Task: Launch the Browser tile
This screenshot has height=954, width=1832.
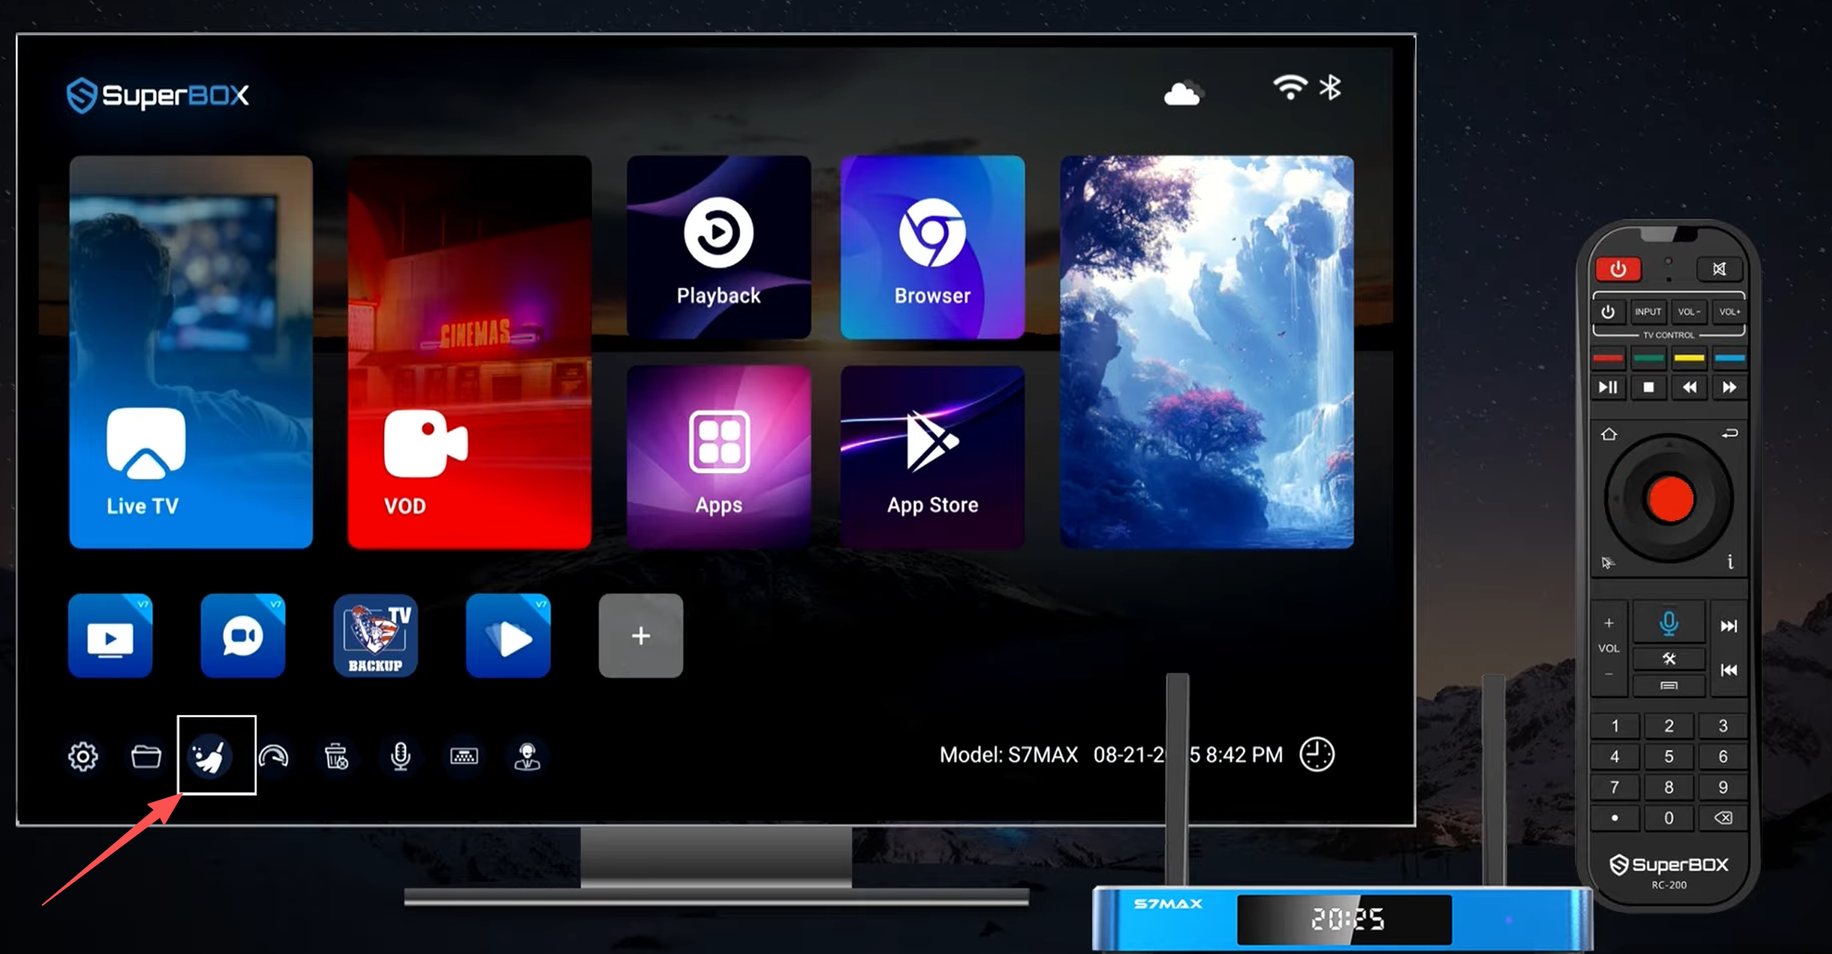Action: (x=932, y=247)
